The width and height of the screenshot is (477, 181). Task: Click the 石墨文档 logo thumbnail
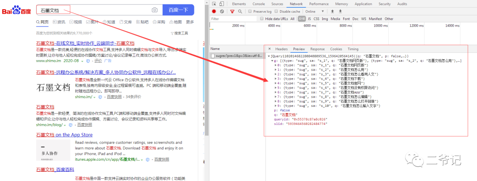[53, 88]
